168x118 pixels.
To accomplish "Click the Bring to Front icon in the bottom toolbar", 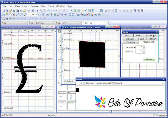I will (x=4, y=19).
